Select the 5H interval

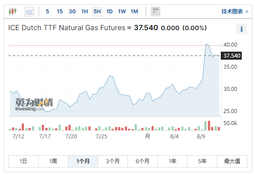[97, 12]
